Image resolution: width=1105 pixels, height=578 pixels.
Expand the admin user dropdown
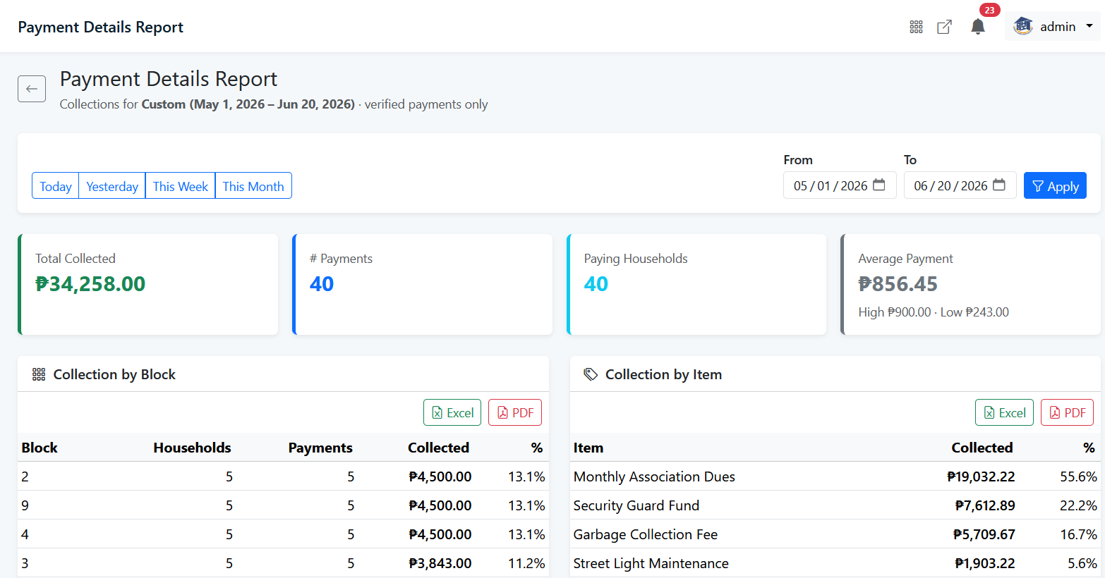(x=1052, y=27)
